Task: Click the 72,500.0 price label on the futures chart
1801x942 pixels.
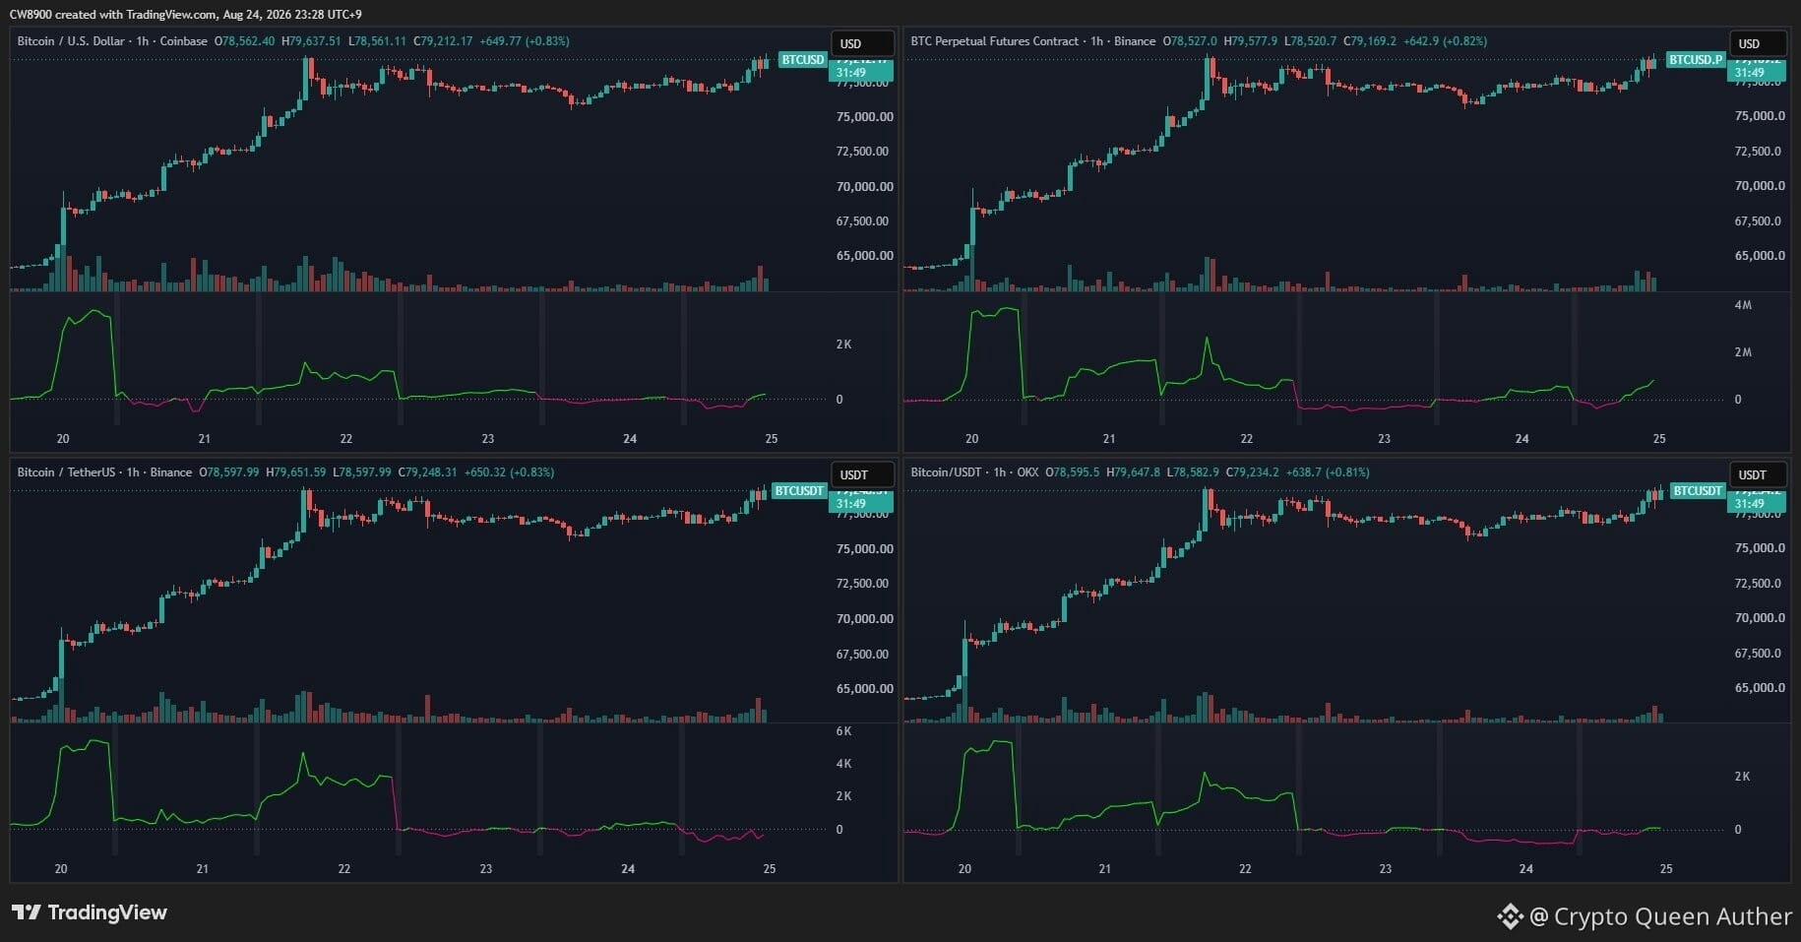Action: [x=1758, y=151]
